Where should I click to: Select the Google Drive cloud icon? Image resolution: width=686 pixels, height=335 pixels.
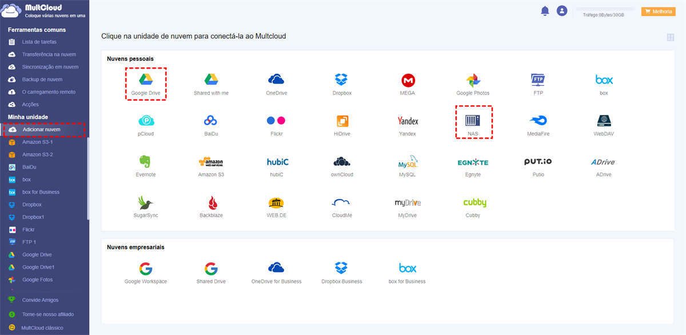click(x=146, y=79)
